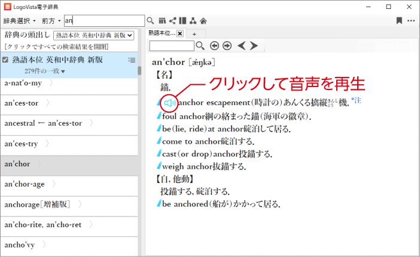The image size is (420, 257).
Task: Click the circled back history arrow
Action: tap(214, 45)
